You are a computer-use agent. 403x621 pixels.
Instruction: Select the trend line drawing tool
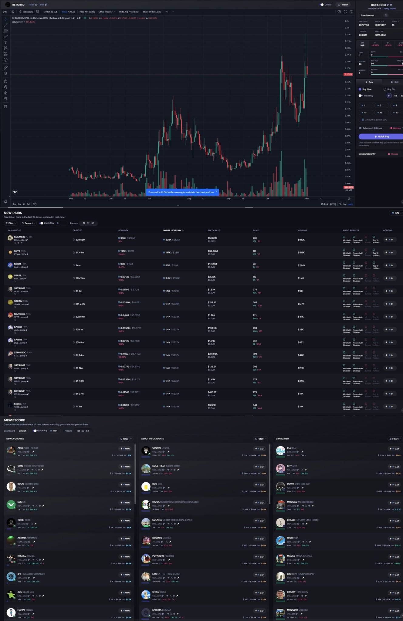point(5,25)
